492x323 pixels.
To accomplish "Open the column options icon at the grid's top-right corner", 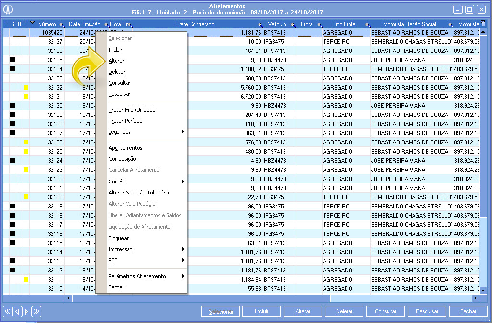I will point(484,24).
